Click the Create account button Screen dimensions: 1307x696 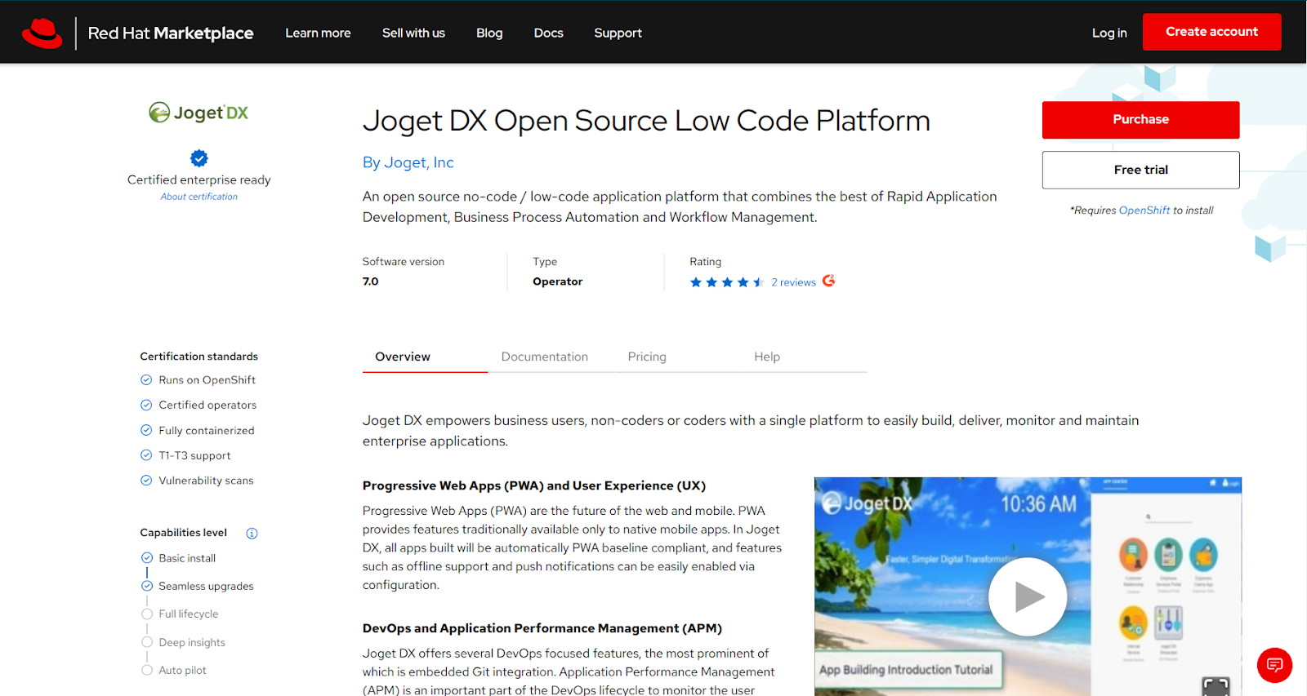click(1212, 32)
